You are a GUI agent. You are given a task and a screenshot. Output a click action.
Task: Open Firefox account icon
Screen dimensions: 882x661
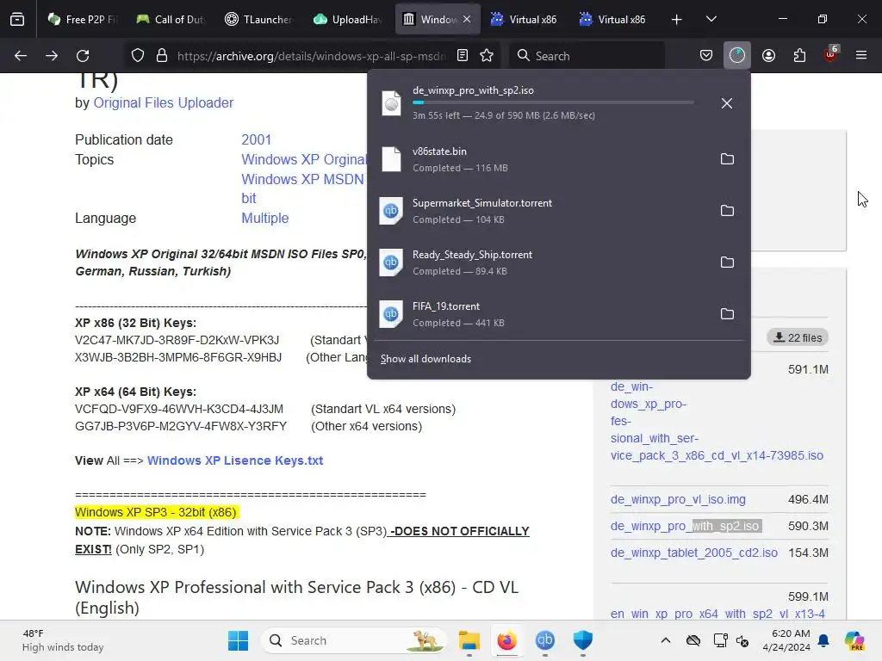[x=768, y=56]
